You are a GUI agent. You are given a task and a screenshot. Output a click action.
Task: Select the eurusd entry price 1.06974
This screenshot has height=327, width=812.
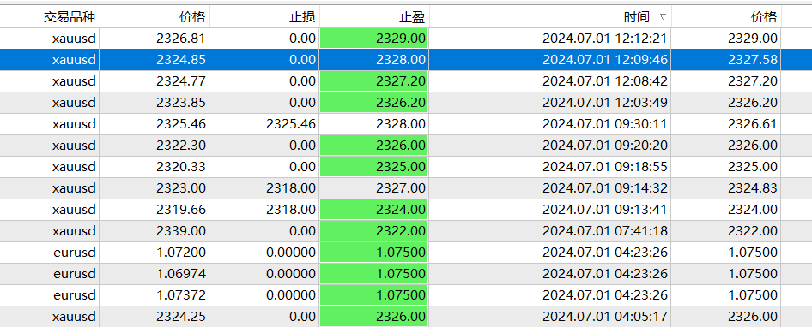click(181, 274)
